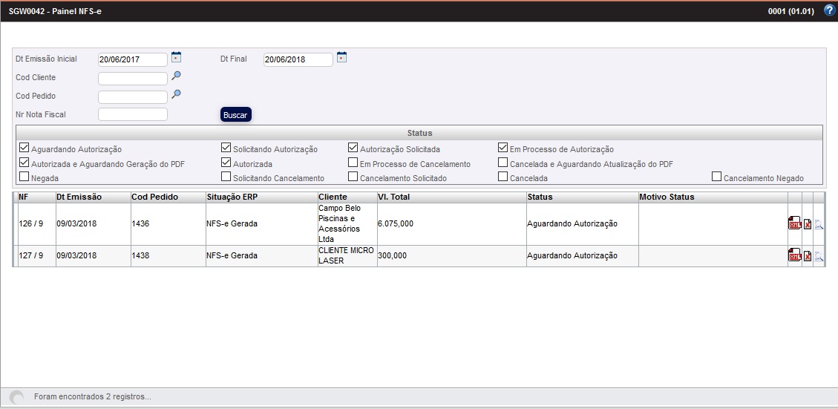Viewport: 838px width, 409px height.
Task: Tick the Negada status filter
Action: [x=24, y=177]
